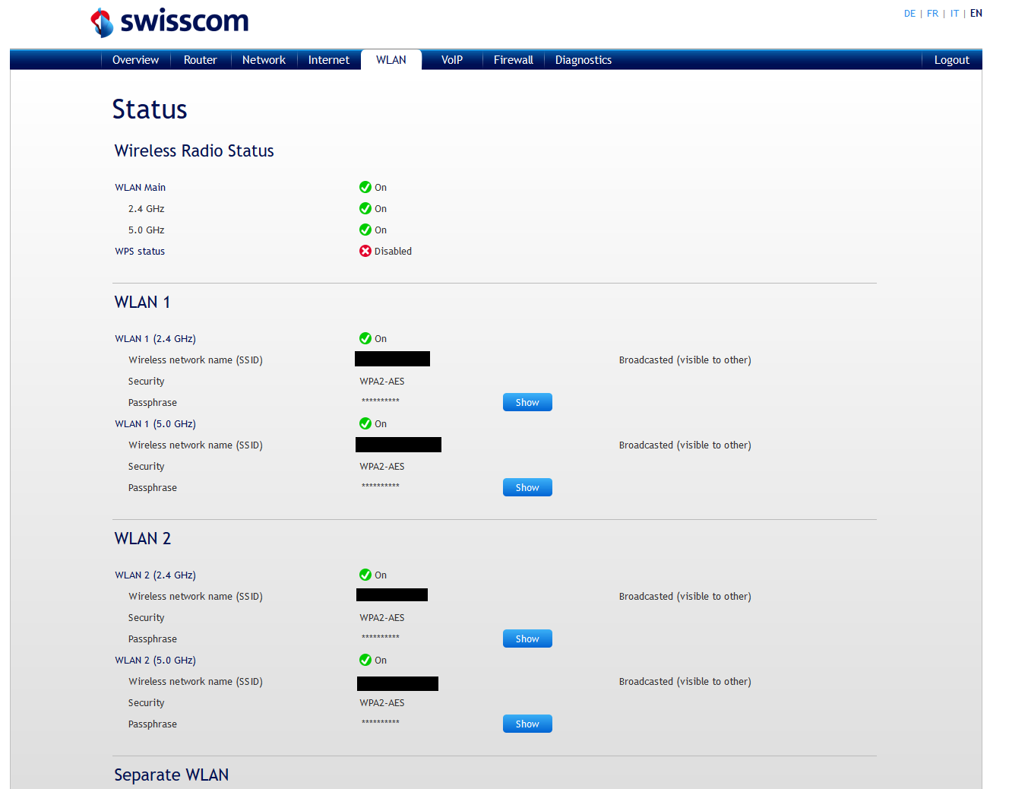Click the status icon for WLAN 2 (2.4 GHz)

[x=365, y=575]
